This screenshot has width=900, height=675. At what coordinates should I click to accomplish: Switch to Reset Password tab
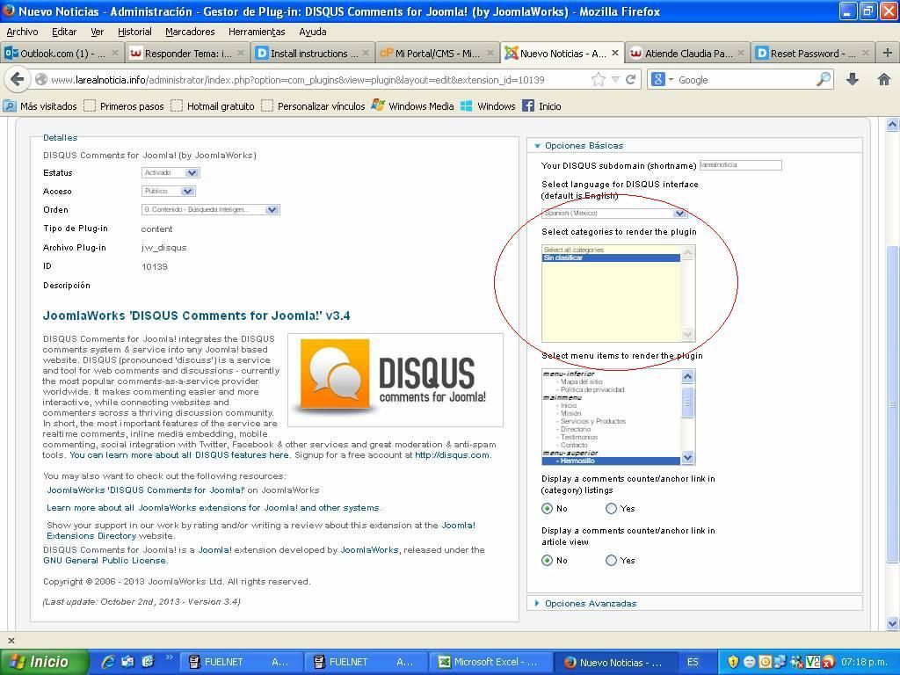[812, 54]
